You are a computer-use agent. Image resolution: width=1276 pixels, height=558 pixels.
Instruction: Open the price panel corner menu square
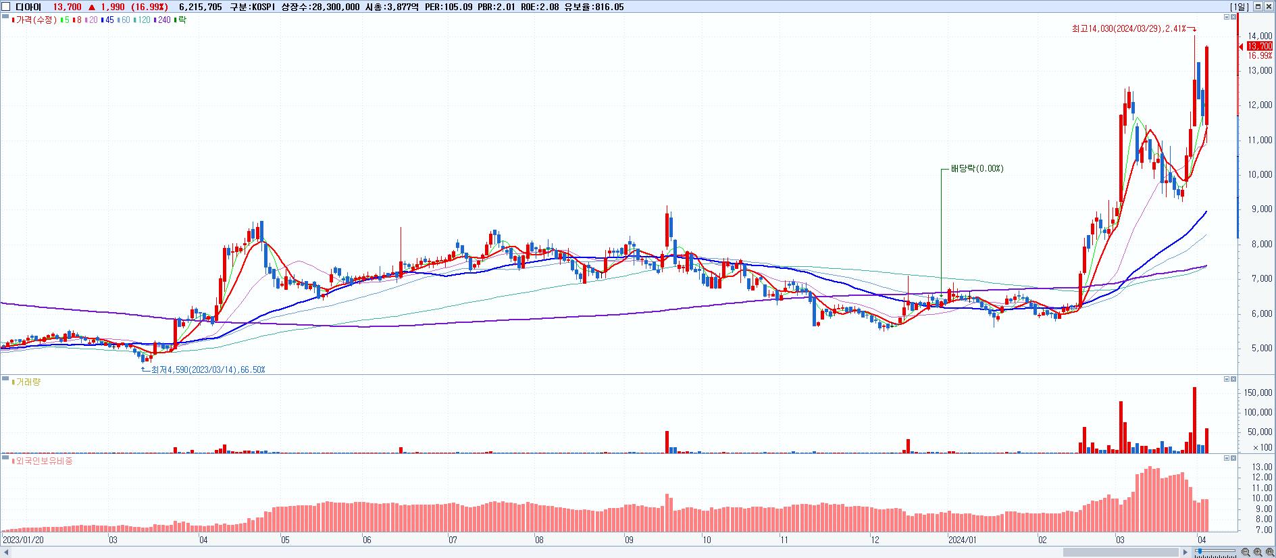(x=5, y=17)
